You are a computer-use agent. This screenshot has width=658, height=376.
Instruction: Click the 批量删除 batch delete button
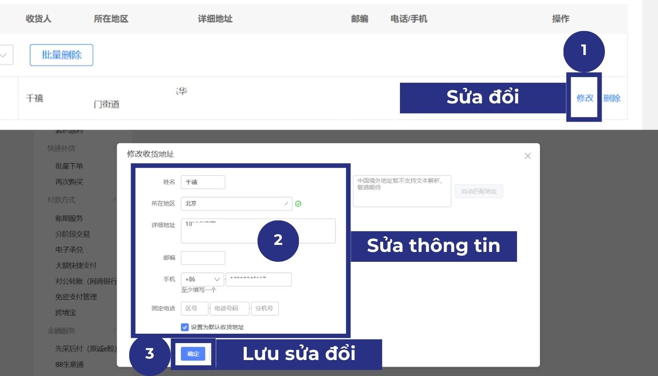coord(61,55)
